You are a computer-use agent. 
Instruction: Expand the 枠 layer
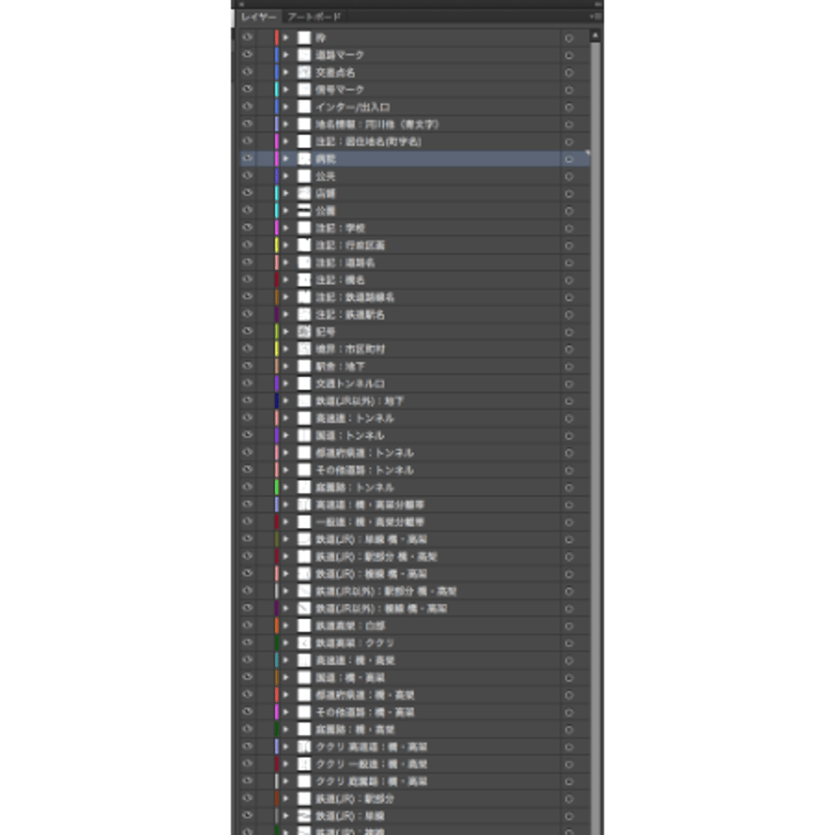point(286,38)
